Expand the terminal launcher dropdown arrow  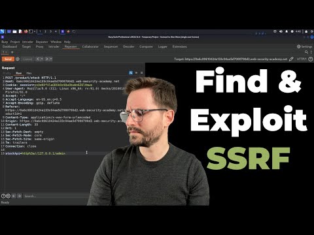pyautogui.click(x=35, y=31)
